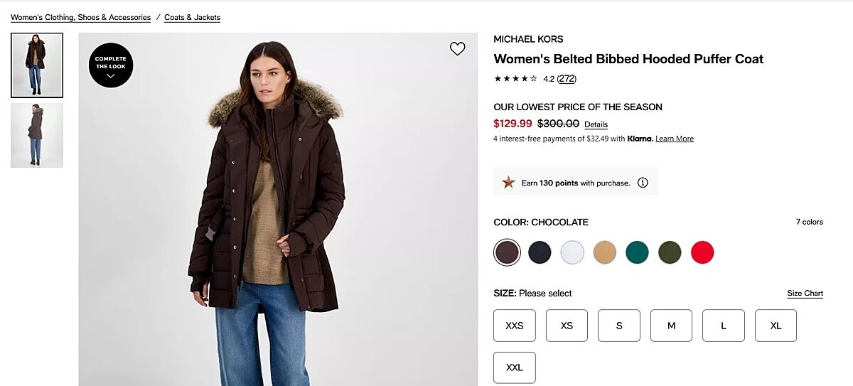
Task: Open price Details link
Action: click(x=596, y=124)
